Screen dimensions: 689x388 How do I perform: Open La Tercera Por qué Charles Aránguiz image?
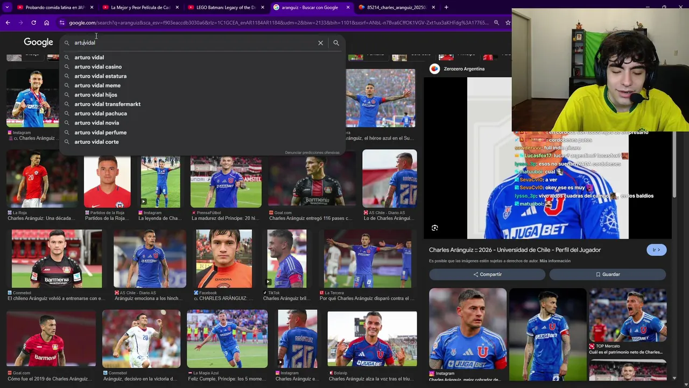click(368, 259)
